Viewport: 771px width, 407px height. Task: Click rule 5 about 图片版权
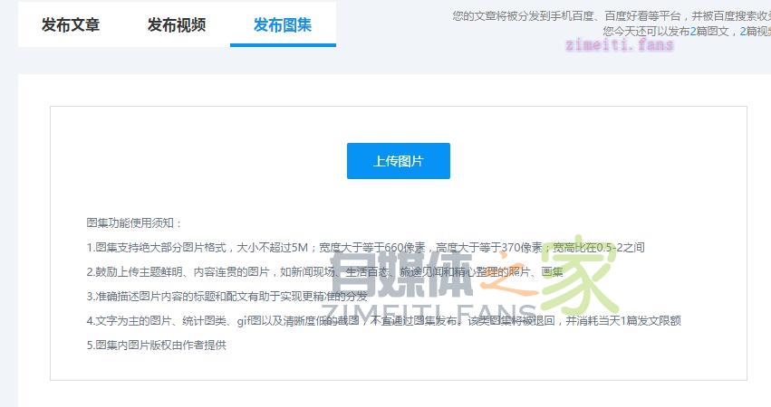156,345
